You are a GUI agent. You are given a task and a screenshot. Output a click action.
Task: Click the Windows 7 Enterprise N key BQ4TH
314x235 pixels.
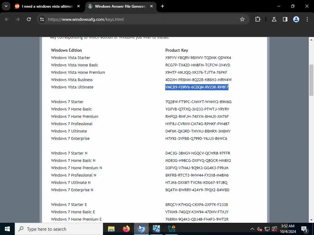197,190
